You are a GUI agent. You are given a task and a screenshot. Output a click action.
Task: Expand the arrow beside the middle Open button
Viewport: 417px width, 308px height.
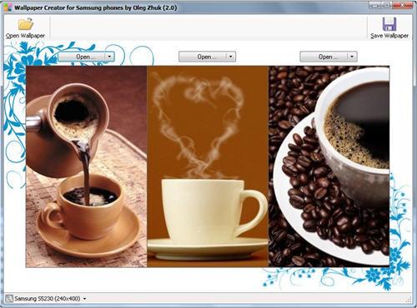[231, 57]
